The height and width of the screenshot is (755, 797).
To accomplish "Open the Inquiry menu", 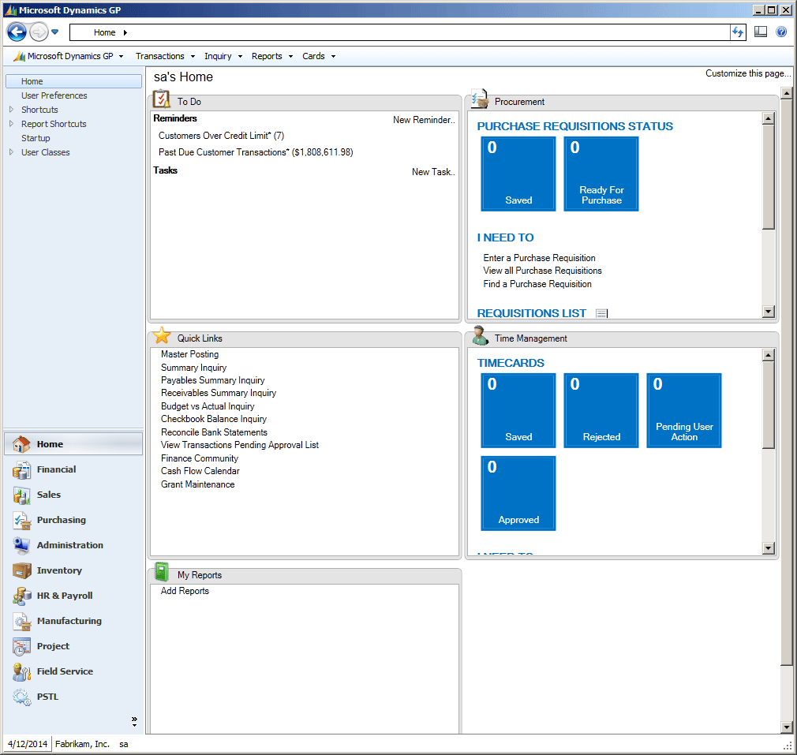I will coord(223,56).
